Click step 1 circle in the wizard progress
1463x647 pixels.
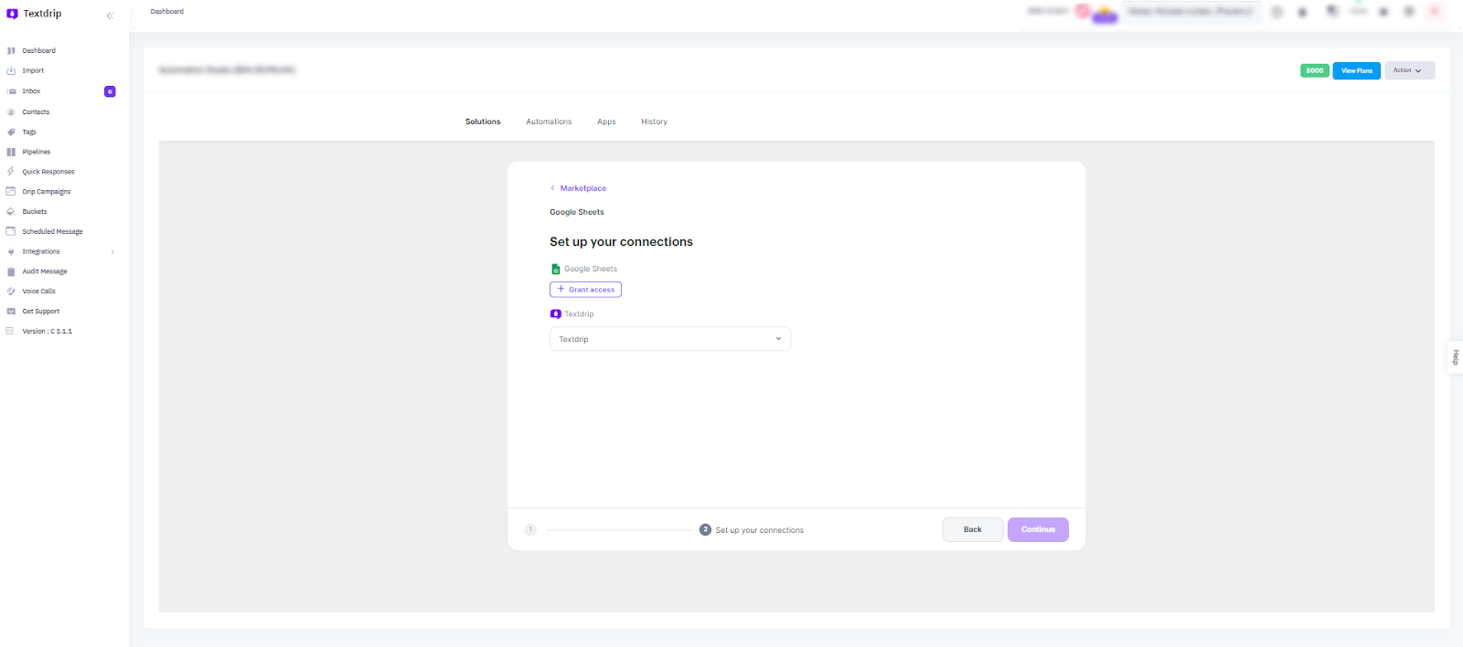click(x=530, y=530)
